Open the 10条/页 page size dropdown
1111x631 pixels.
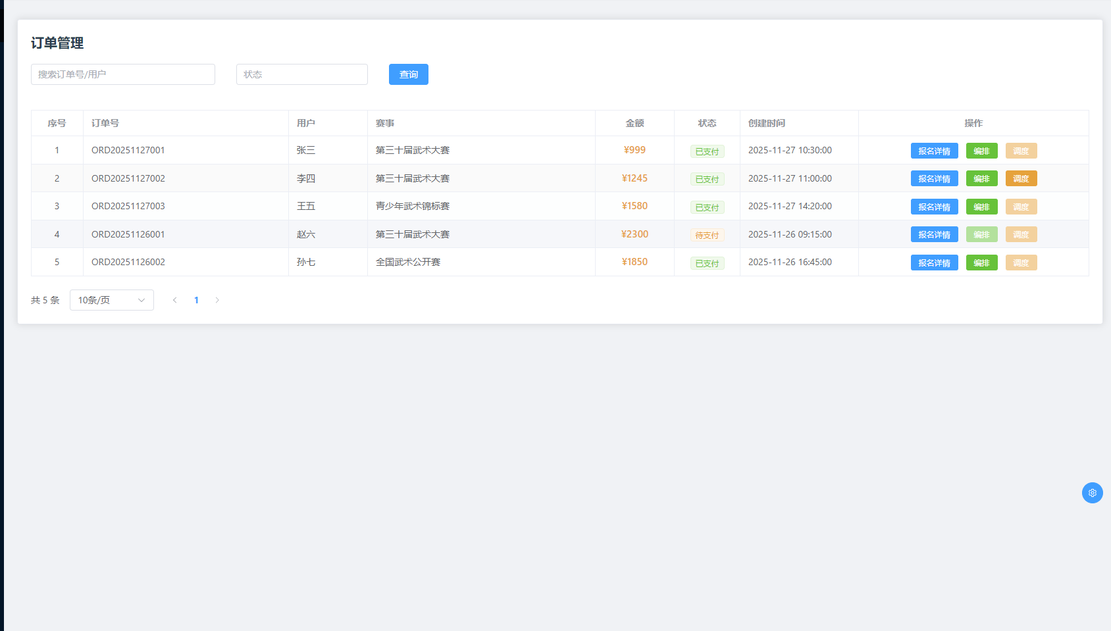tap(111, 300)
